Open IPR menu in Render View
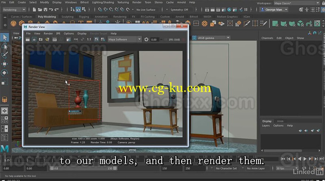 (58, 34)
